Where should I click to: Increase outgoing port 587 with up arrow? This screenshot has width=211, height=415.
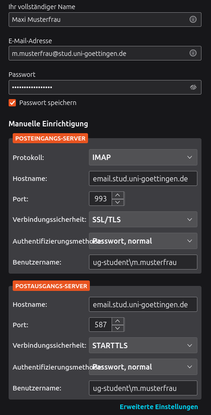[x=118, y=321]
